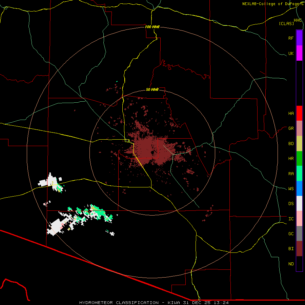Click the HR dark green legend swatch

[x=299, y=159]
